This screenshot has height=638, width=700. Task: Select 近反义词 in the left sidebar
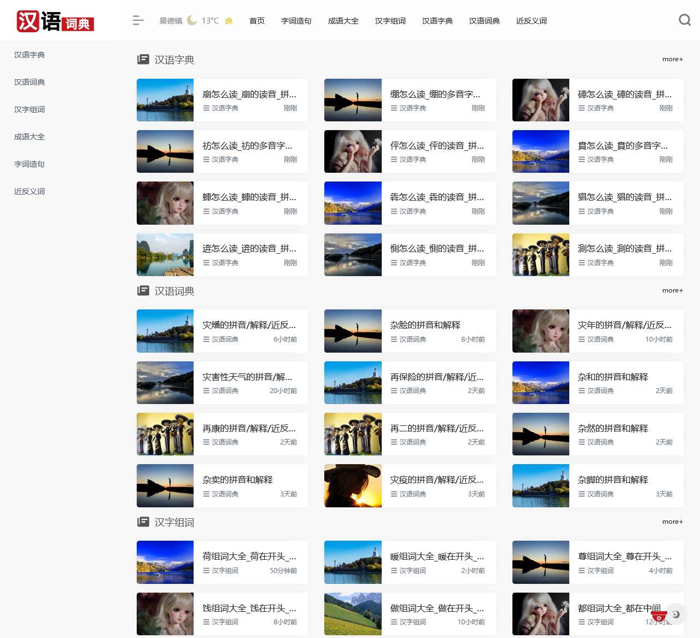[x=30, y=191]
